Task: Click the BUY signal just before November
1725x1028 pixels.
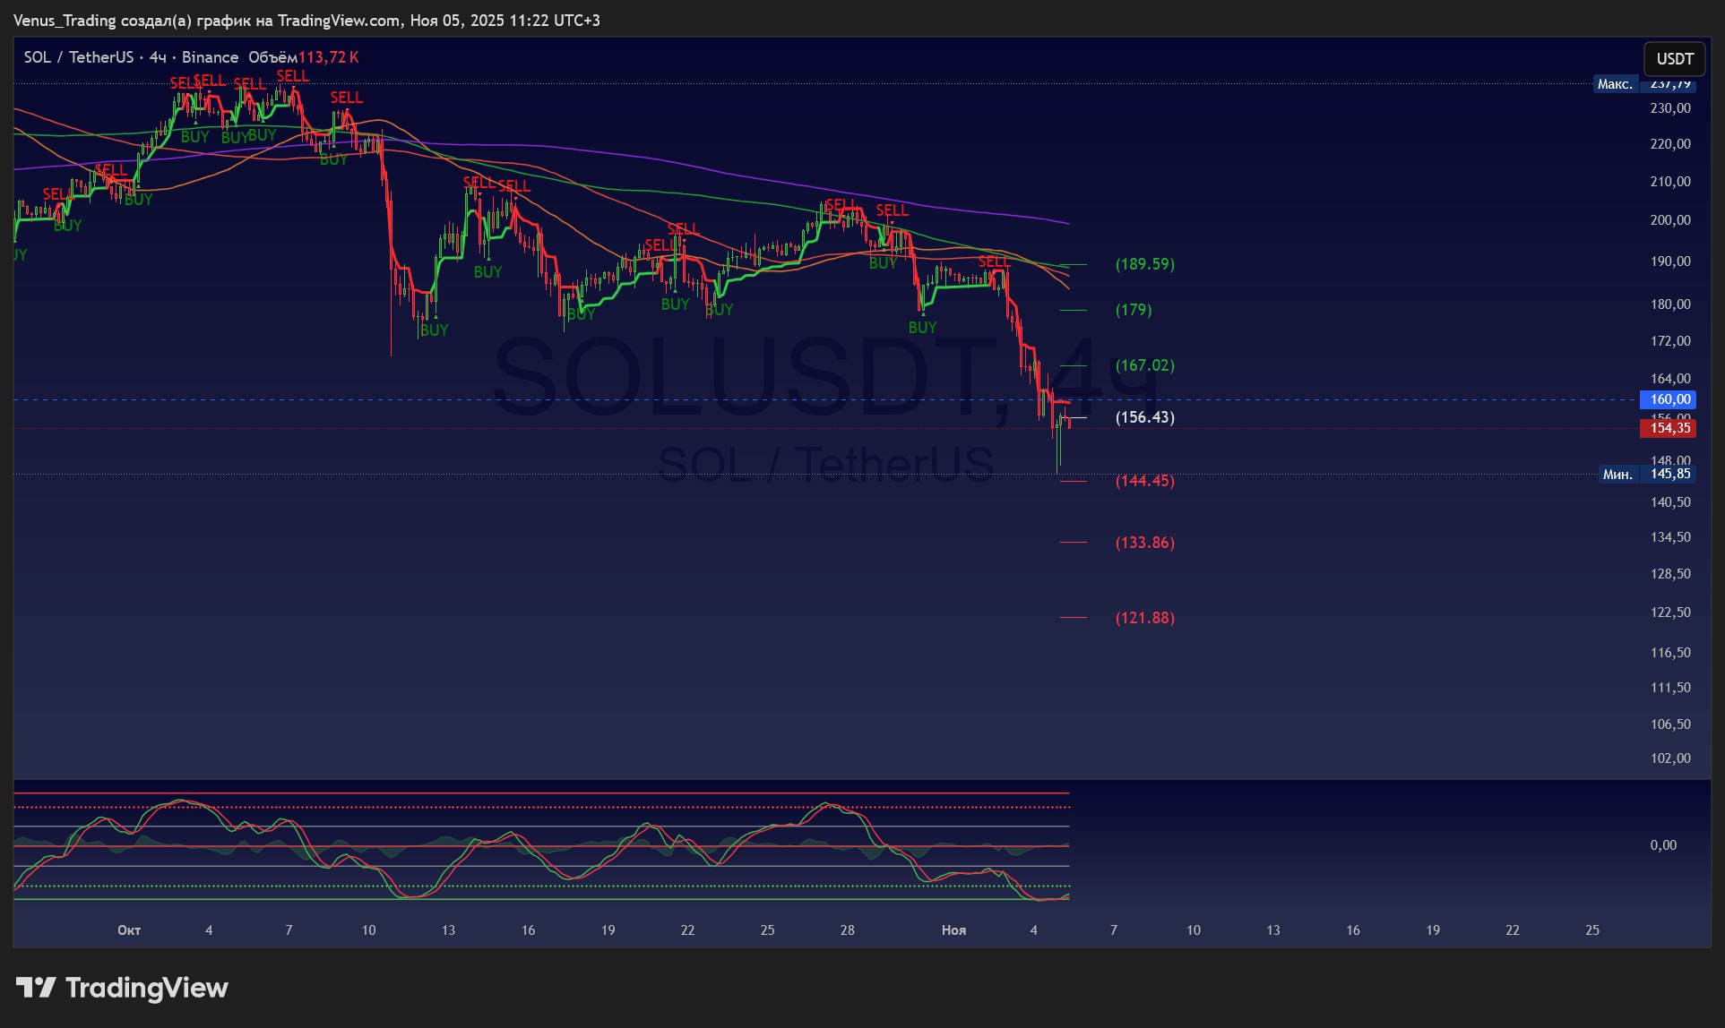Action: [x=922, y=328]
